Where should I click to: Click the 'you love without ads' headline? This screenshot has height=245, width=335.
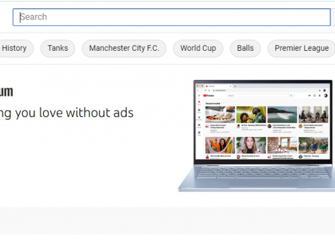(74, 113)
